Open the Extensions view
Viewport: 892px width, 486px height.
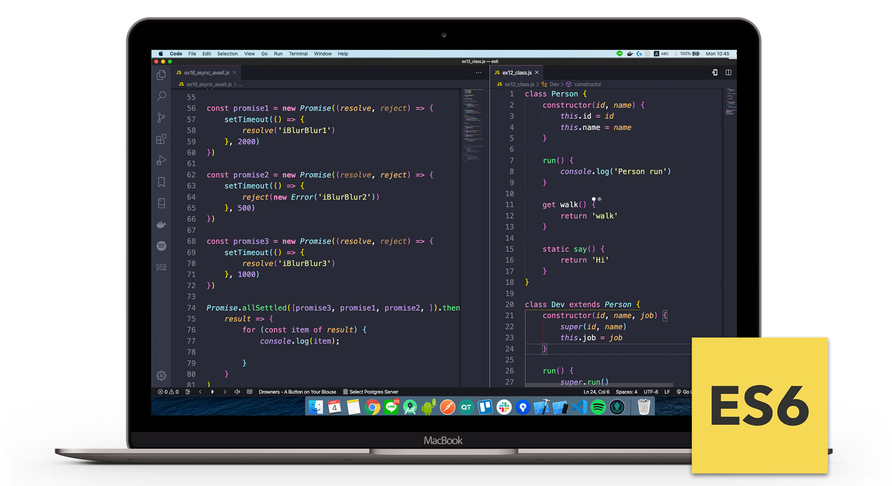(161, 139)
